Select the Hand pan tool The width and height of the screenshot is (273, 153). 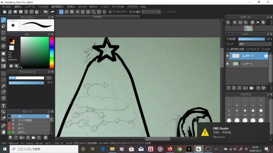3,132
